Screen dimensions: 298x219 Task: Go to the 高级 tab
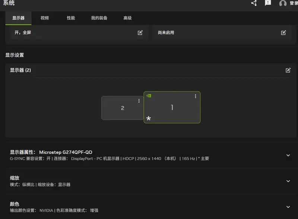[127, 18]
